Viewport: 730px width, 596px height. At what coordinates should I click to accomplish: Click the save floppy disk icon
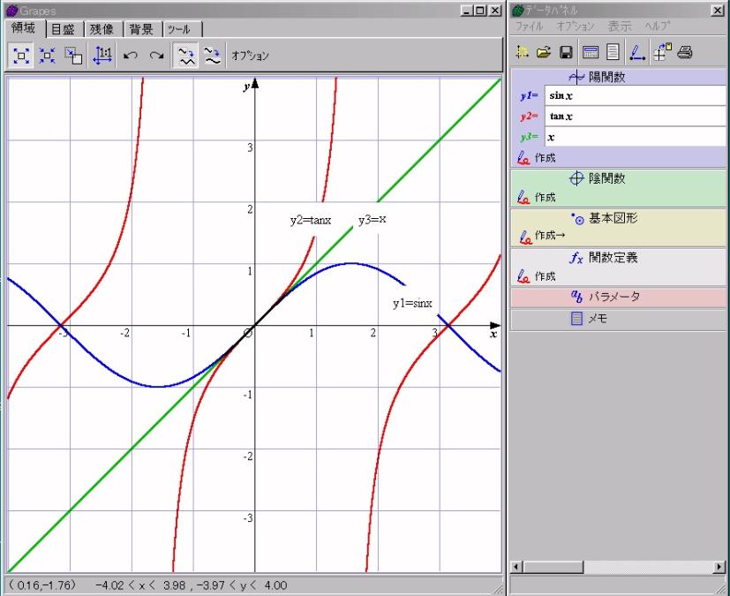(x=566, y=52)
